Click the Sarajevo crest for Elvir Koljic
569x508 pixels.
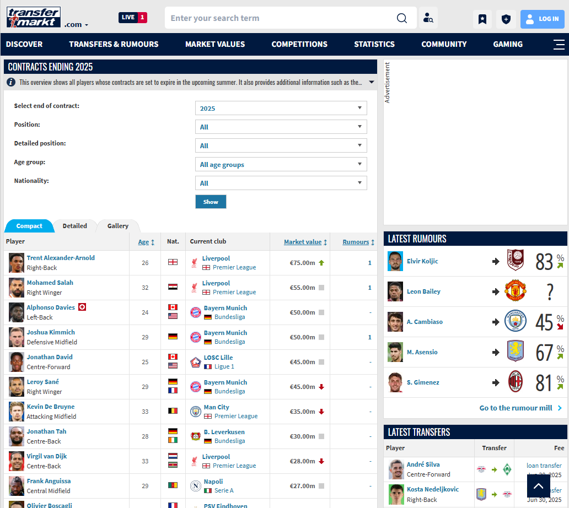click(516, 260)
